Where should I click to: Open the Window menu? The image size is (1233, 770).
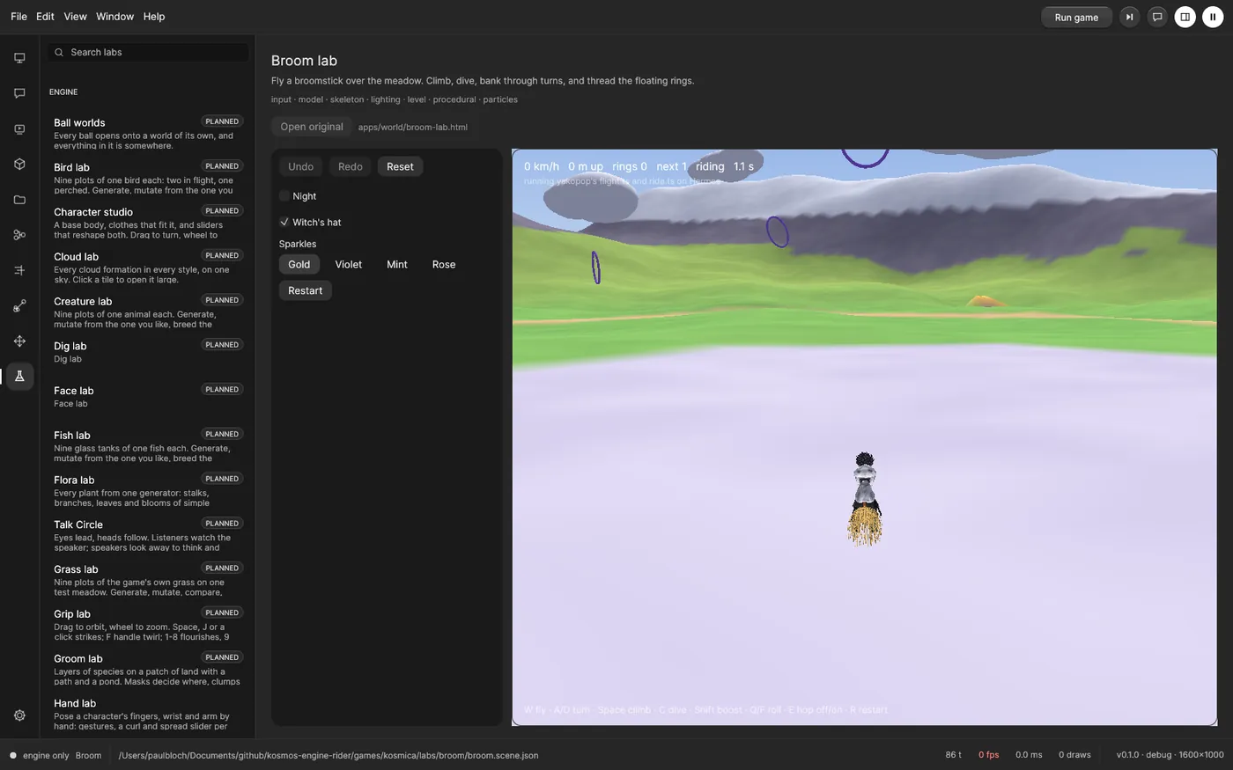click(x=115, y=17)
